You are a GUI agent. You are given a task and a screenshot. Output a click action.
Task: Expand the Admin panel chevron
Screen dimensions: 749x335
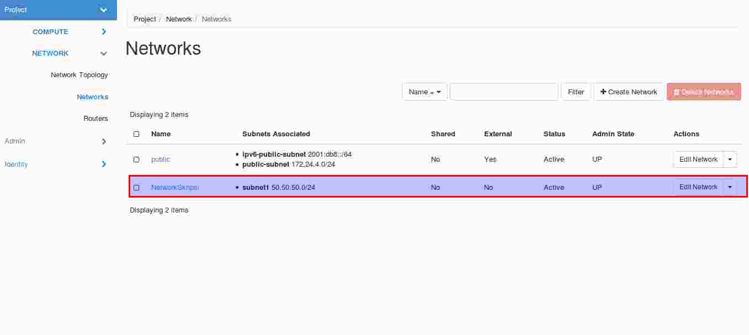click(x=104, y=141)
